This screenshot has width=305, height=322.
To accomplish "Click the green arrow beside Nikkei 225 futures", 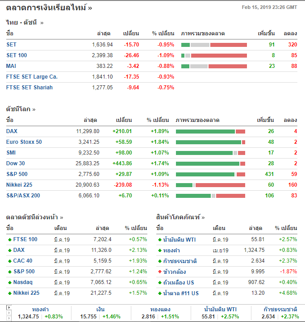I will (9, 293).
